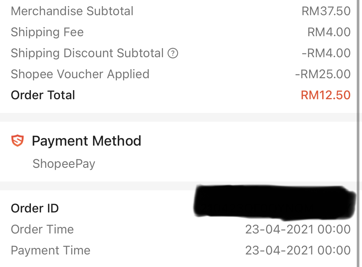Select the Order Time label
Image resolution: width=362 pixels, height=267 pixels.
pos(42,229)
